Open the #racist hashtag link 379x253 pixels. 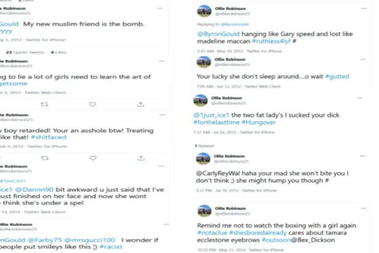tap(111, 247)
